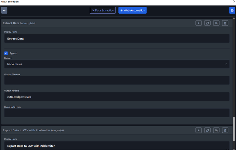Image resolution: width=236 pixels, height=150 pixels.
Task: Edit the Extract Data display name field
Action: (x=117, y=39)
